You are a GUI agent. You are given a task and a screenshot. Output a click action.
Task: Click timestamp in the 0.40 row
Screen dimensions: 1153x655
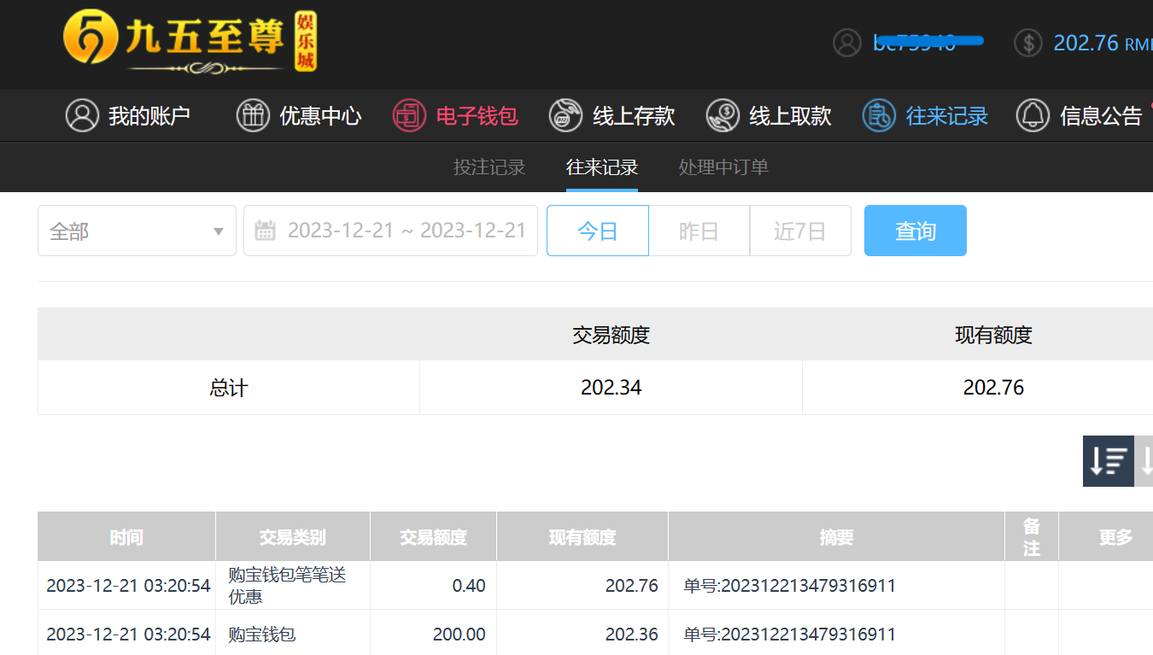click(x=128, y=586)
